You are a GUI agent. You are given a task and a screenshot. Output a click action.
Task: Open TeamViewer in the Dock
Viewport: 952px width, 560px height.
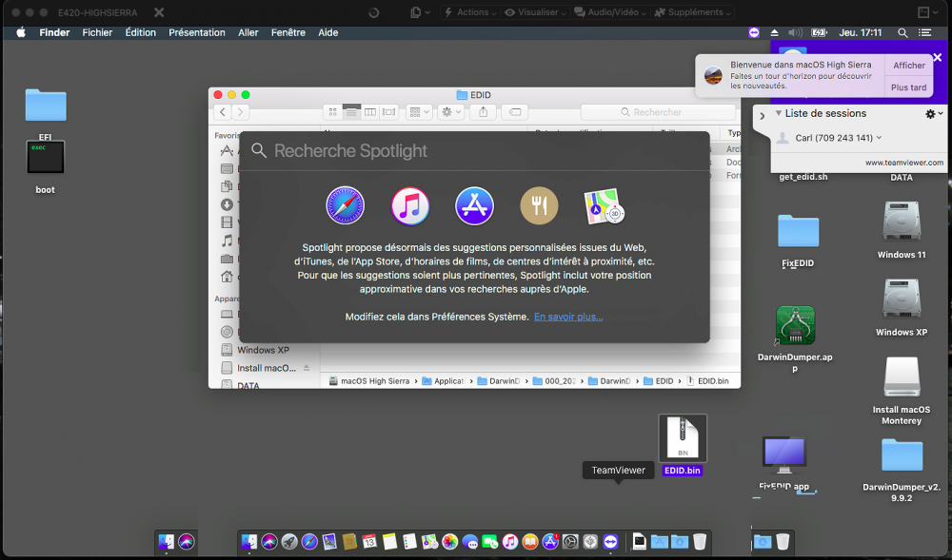610,541
